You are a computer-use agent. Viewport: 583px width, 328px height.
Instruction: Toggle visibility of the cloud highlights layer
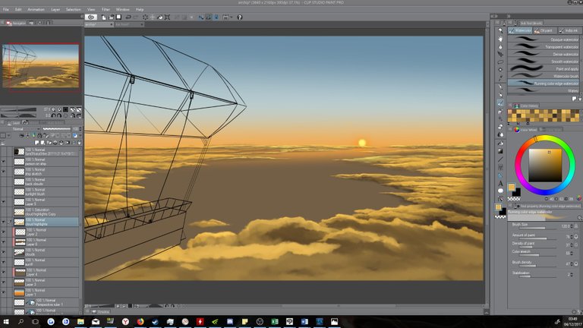[x=4, y=222]
